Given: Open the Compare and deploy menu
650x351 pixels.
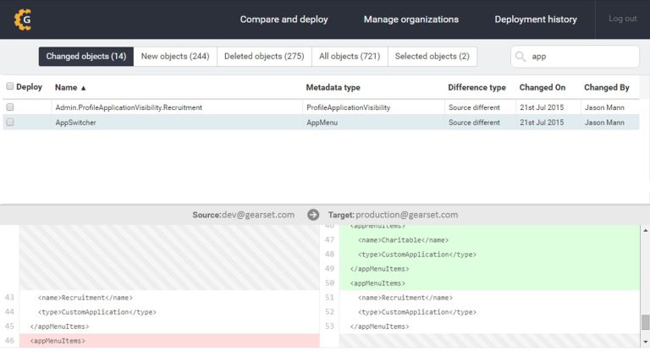Looking at the screenshot, I should pos(284,19).
